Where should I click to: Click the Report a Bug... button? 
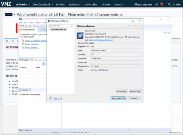pos(135,91)
